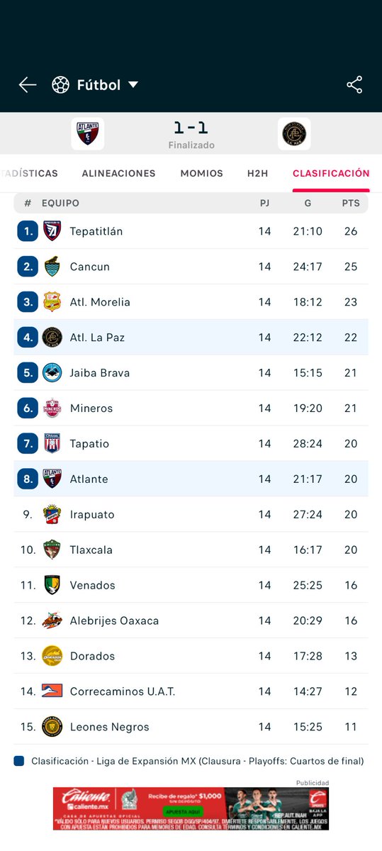Open the Tapatio team entry

coord(191,444)
